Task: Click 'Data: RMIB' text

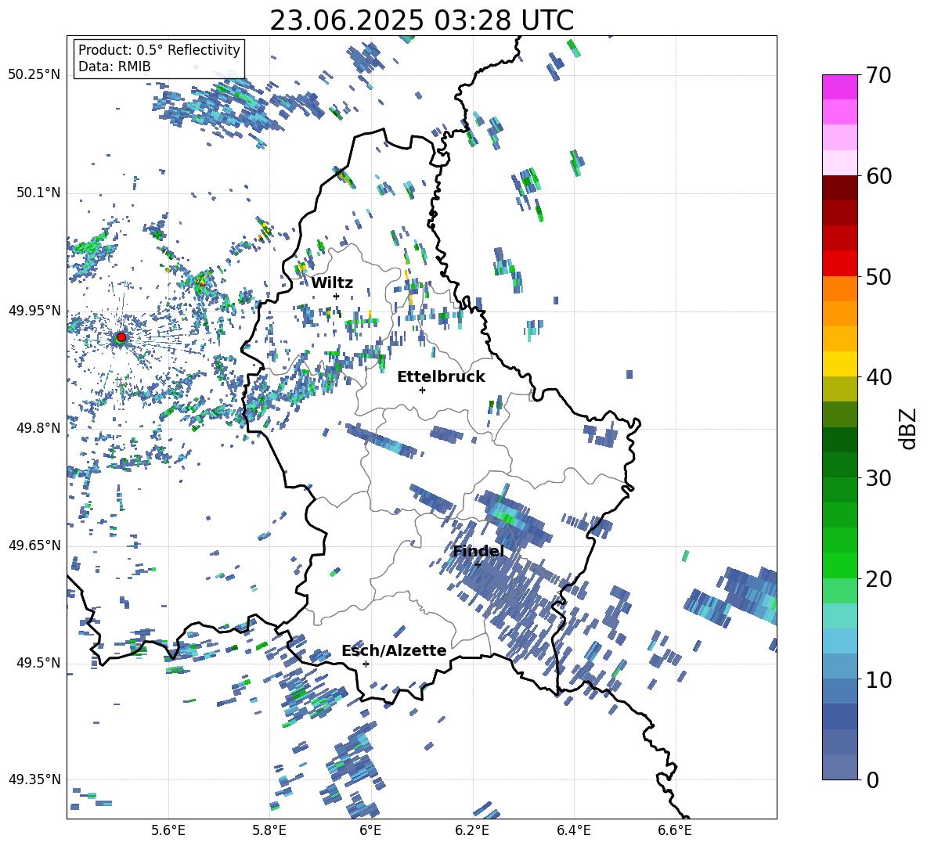Action: click(x=114, y=67)
